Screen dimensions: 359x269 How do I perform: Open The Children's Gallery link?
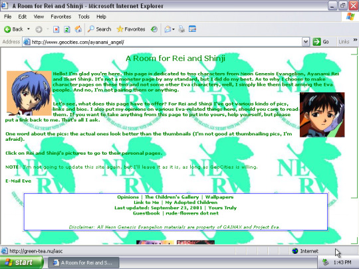[x=172, y=197]
